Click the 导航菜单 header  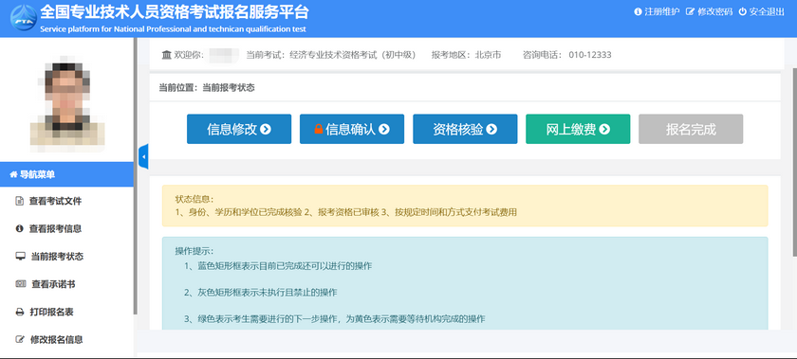point(66,174)
